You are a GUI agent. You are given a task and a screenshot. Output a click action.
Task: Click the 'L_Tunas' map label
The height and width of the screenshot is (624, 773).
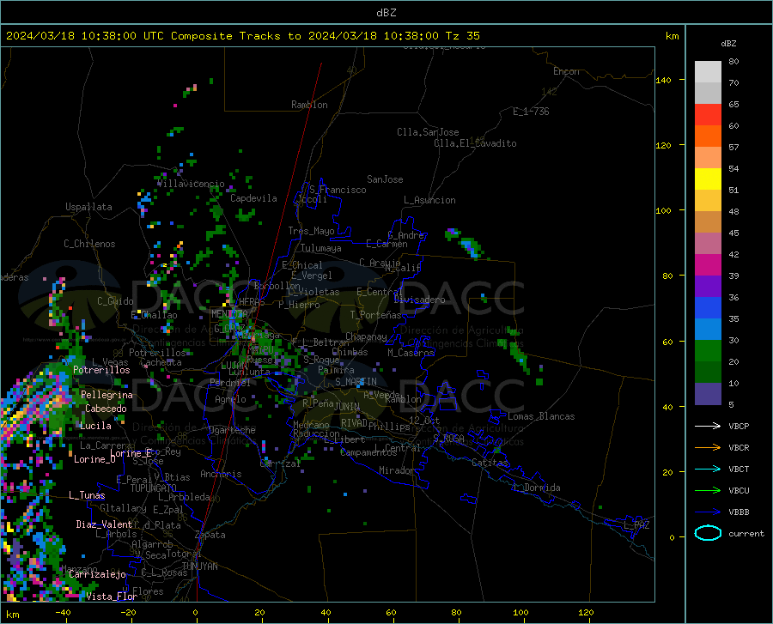click(x=87, y=495)
